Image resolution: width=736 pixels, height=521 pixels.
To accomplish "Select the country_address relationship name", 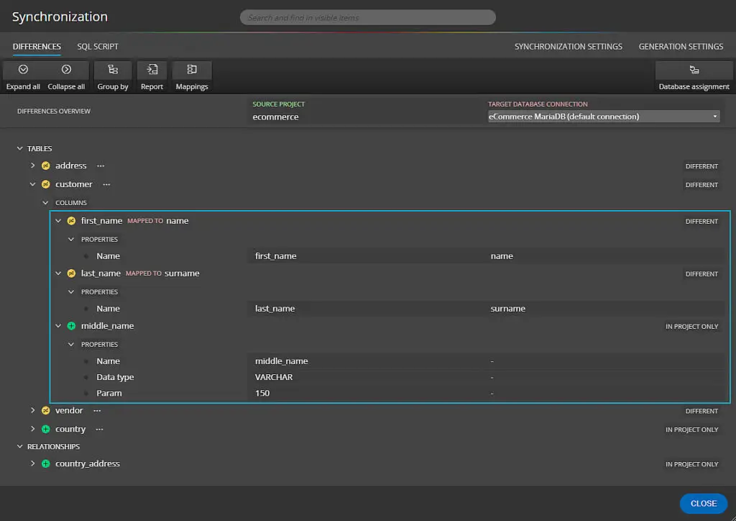I will [87, 463].
